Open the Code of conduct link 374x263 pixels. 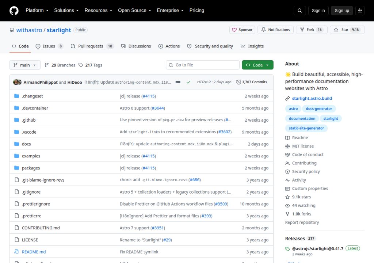[x=308, y=155]
